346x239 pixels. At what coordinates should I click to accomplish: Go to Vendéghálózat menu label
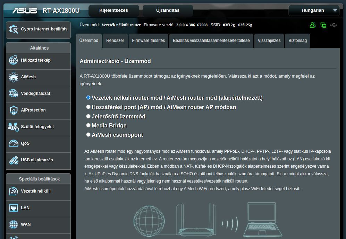35,94
